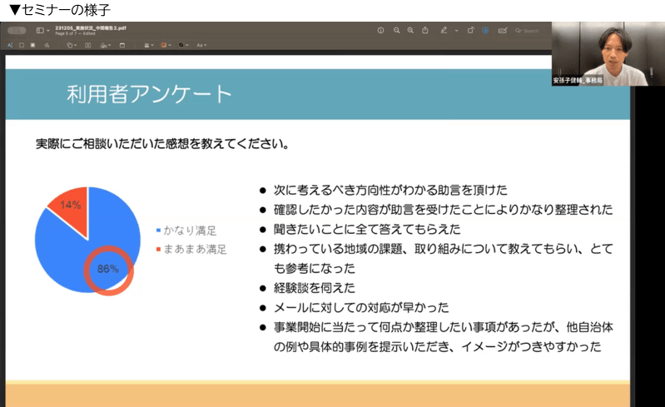Click the Form Filling toolbar icon
The width and height of the screenshot is (665, 407).
503,31
